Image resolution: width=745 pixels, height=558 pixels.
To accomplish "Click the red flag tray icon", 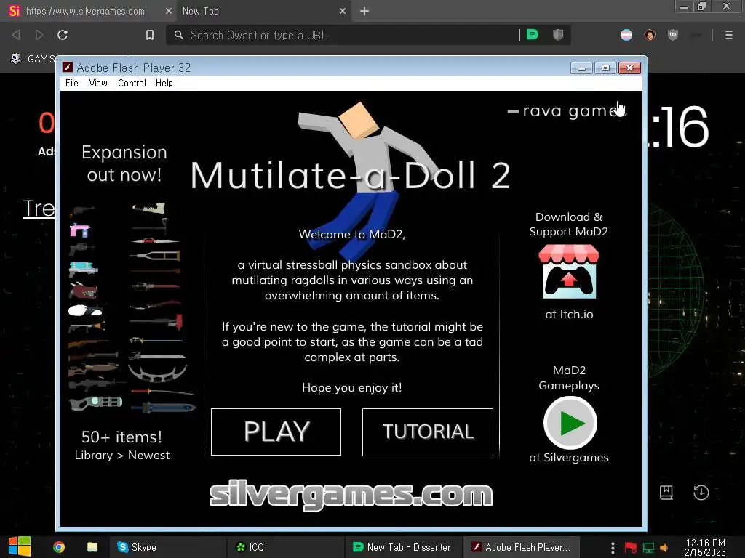I will 631,548.
